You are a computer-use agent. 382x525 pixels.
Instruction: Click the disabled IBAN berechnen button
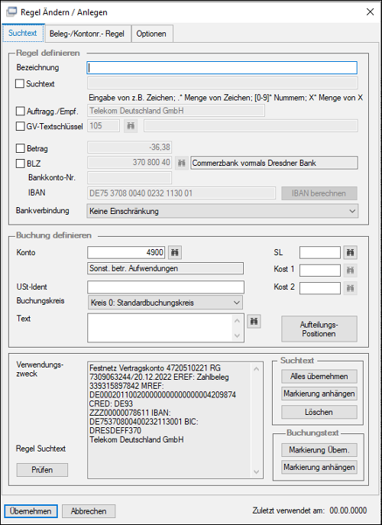(x=319, y=193)
